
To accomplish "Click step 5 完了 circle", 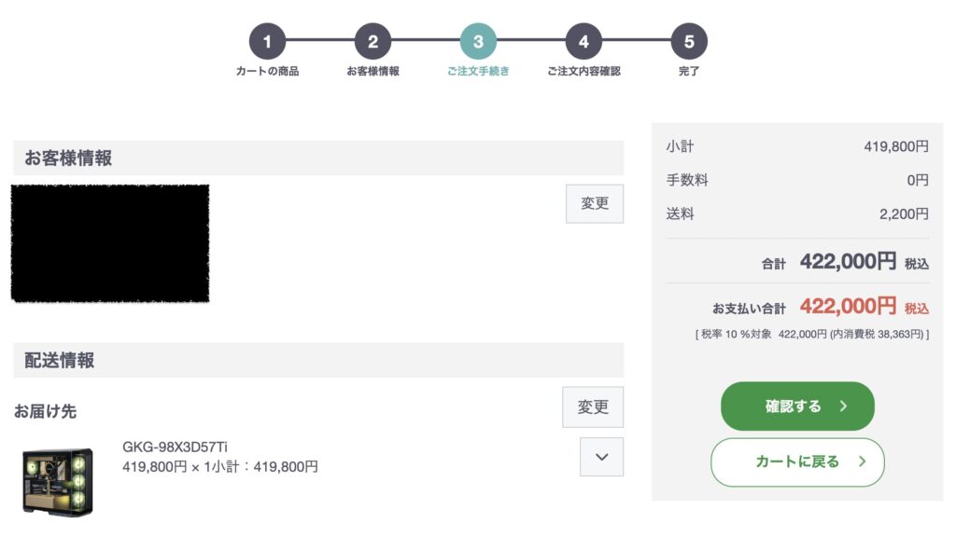I will pos(689,41).
